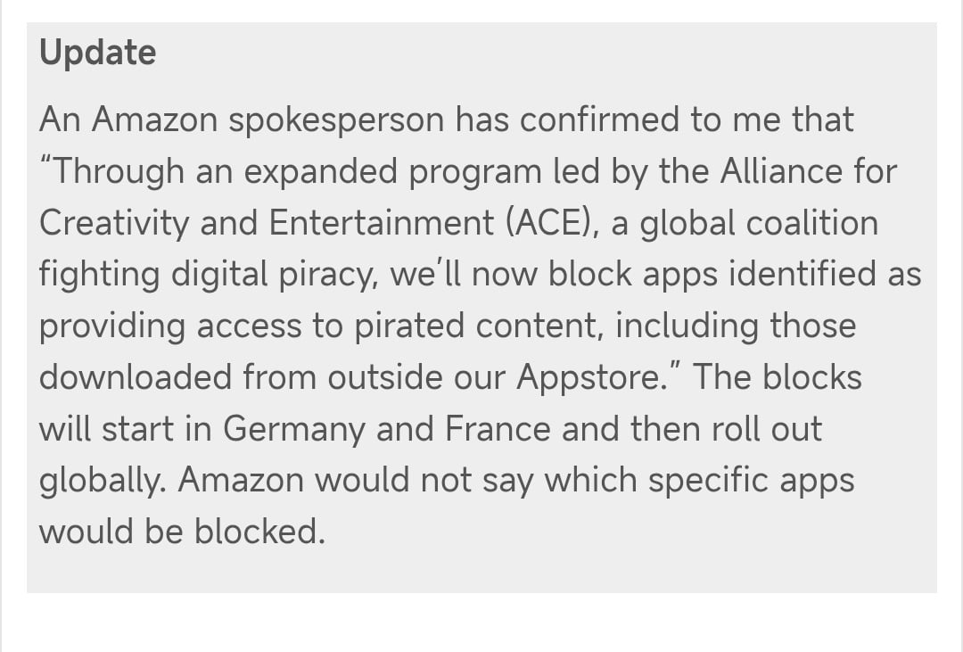Select the word "Through" opening the quote
This screenshot has height=652, width=963.
click(x=119, y=171)
